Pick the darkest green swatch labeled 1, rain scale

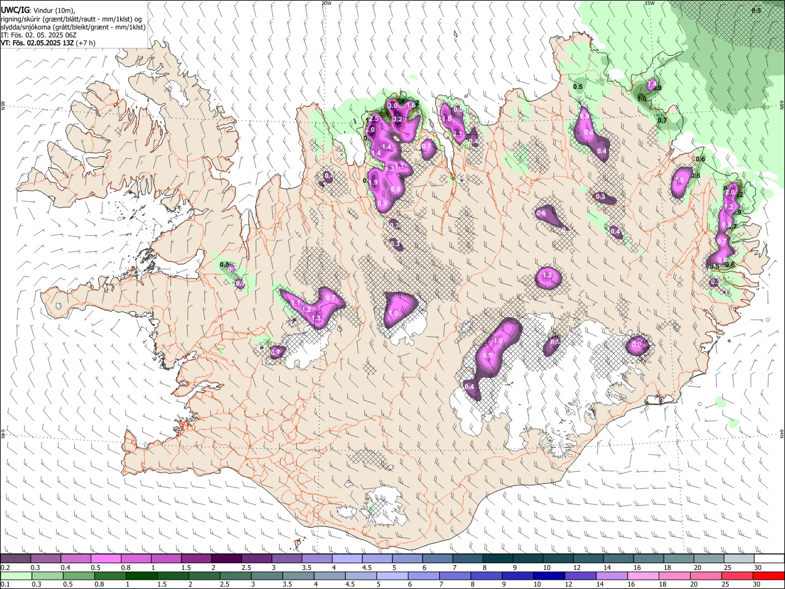click(x=142, y=576)
